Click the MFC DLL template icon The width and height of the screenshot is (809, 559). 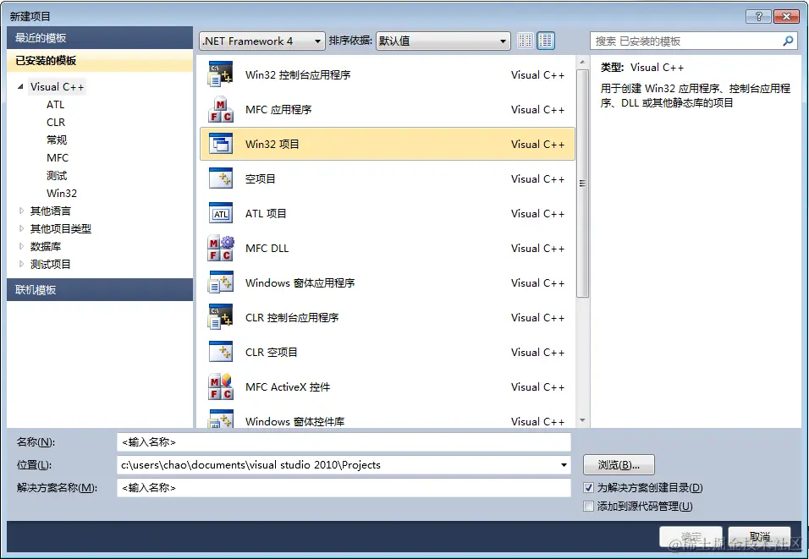click(x=220, y=248)
